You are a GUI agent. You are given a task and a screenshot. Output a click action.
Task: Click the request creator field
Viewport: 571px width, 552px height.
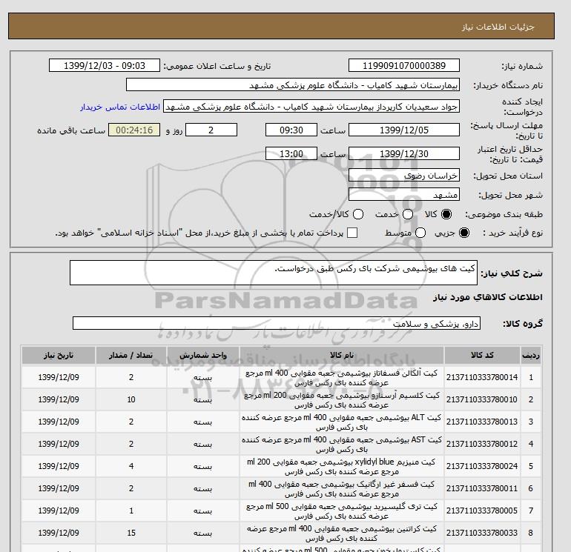tap(311, 107)
